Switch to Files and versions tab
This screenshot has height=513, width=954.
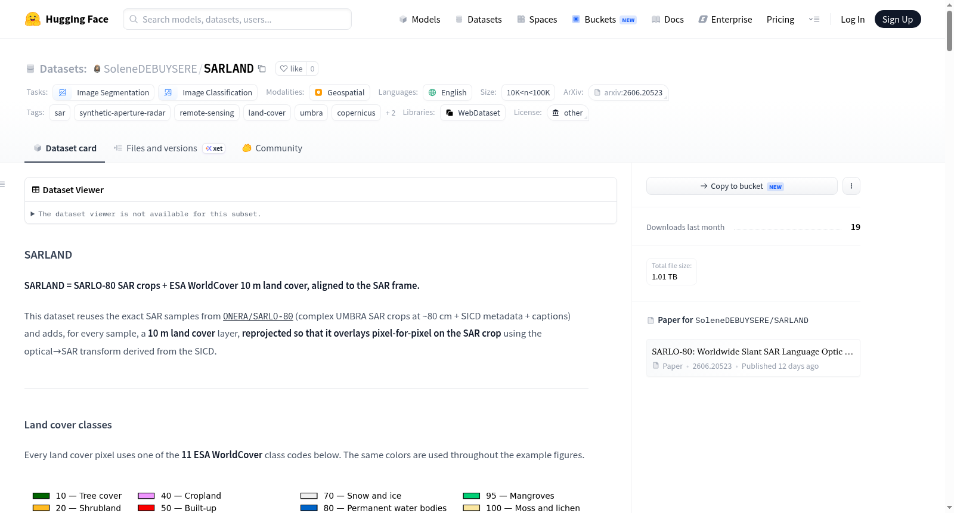click(x=169, y=148)
